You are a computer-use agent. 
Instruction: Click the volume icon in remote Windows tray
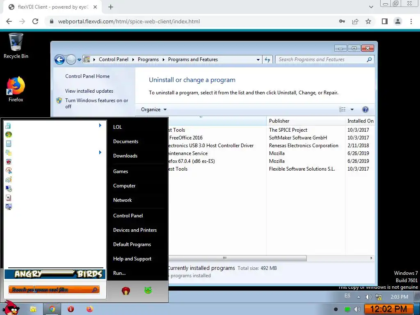[x=369, y=297]
